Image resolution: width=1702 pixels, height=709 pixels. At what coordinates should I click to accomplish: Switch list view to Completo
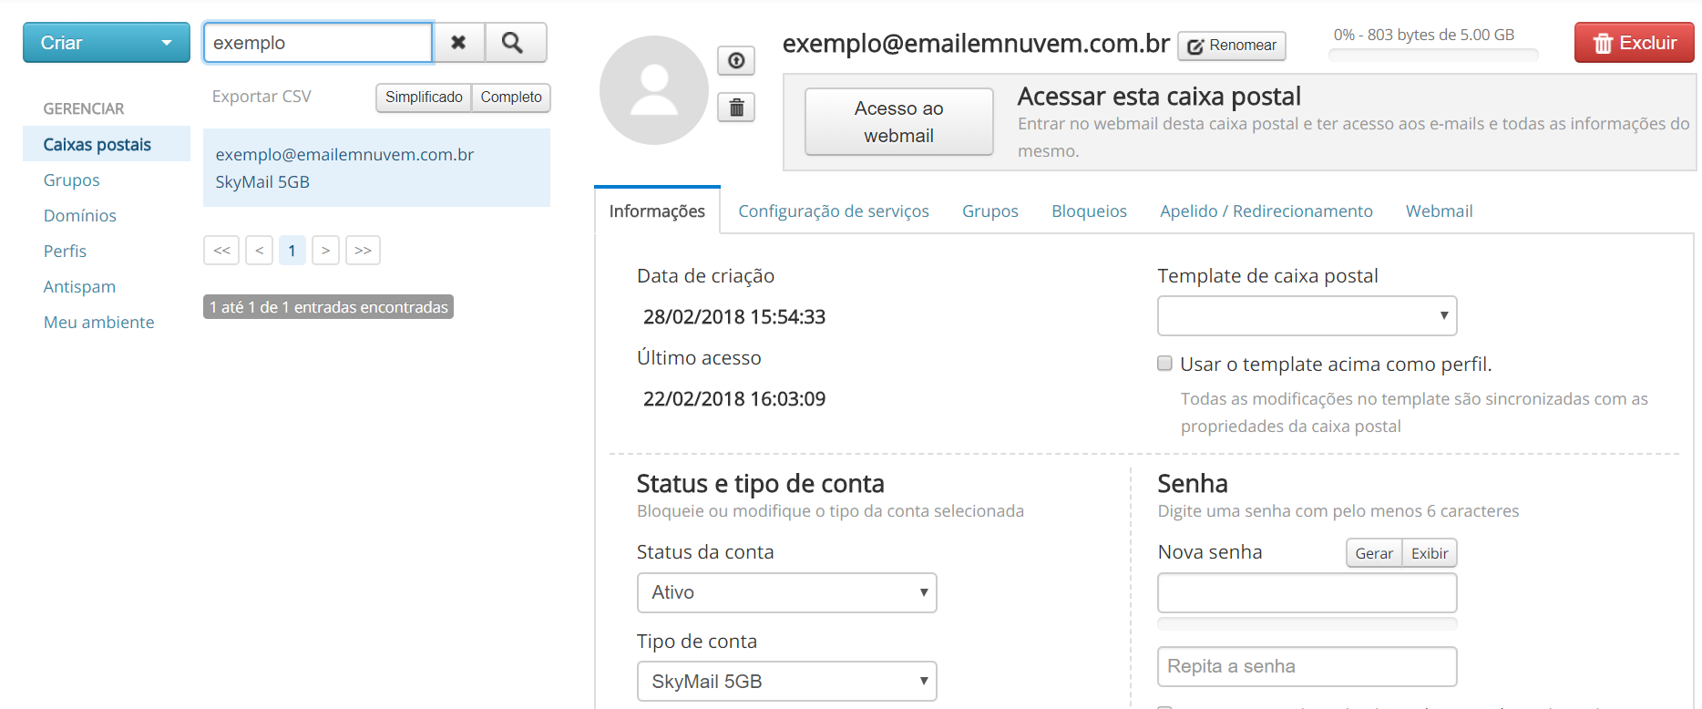[x=511, y=98]
